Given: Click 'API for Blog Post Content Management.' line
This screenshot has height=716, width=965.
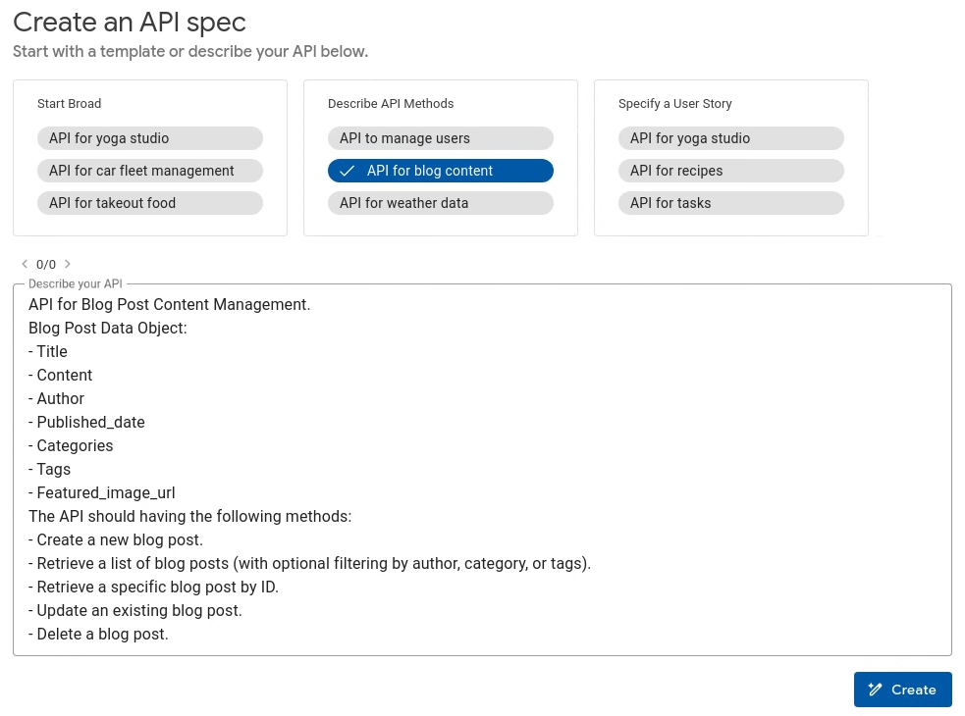Looking at the screenshot, I should (x=169, y=304).
